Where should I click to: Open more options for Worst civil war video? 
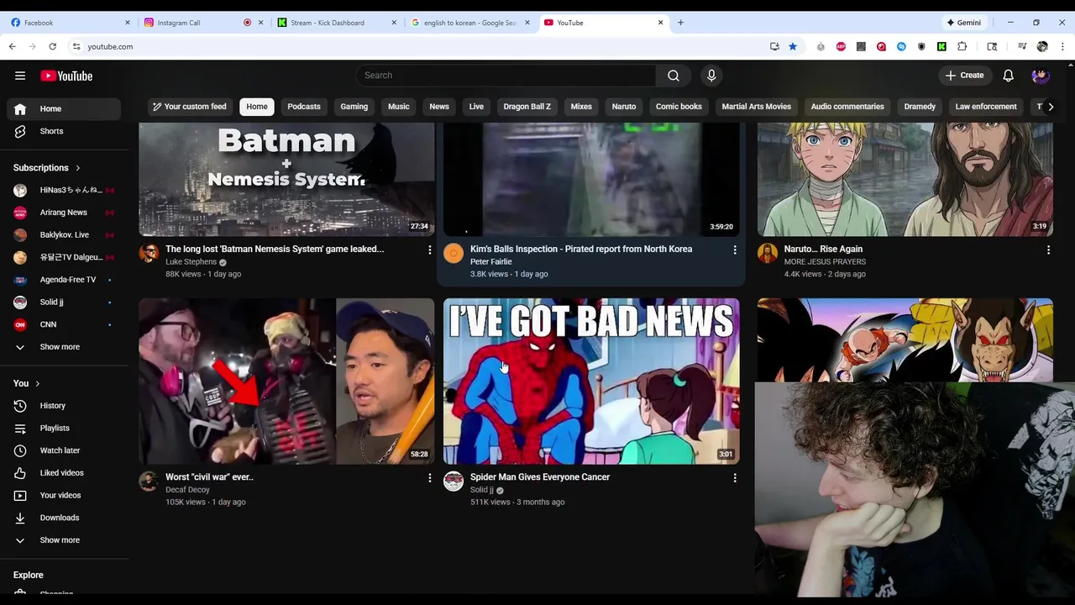[429, 478]
